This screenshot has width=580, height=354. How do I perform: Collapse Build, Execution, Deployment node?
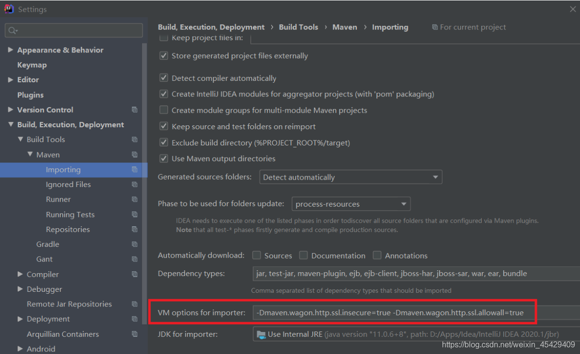click(x=10, y=124)
